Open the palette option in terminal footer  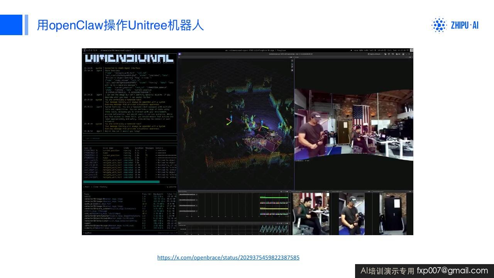[172, 187]
